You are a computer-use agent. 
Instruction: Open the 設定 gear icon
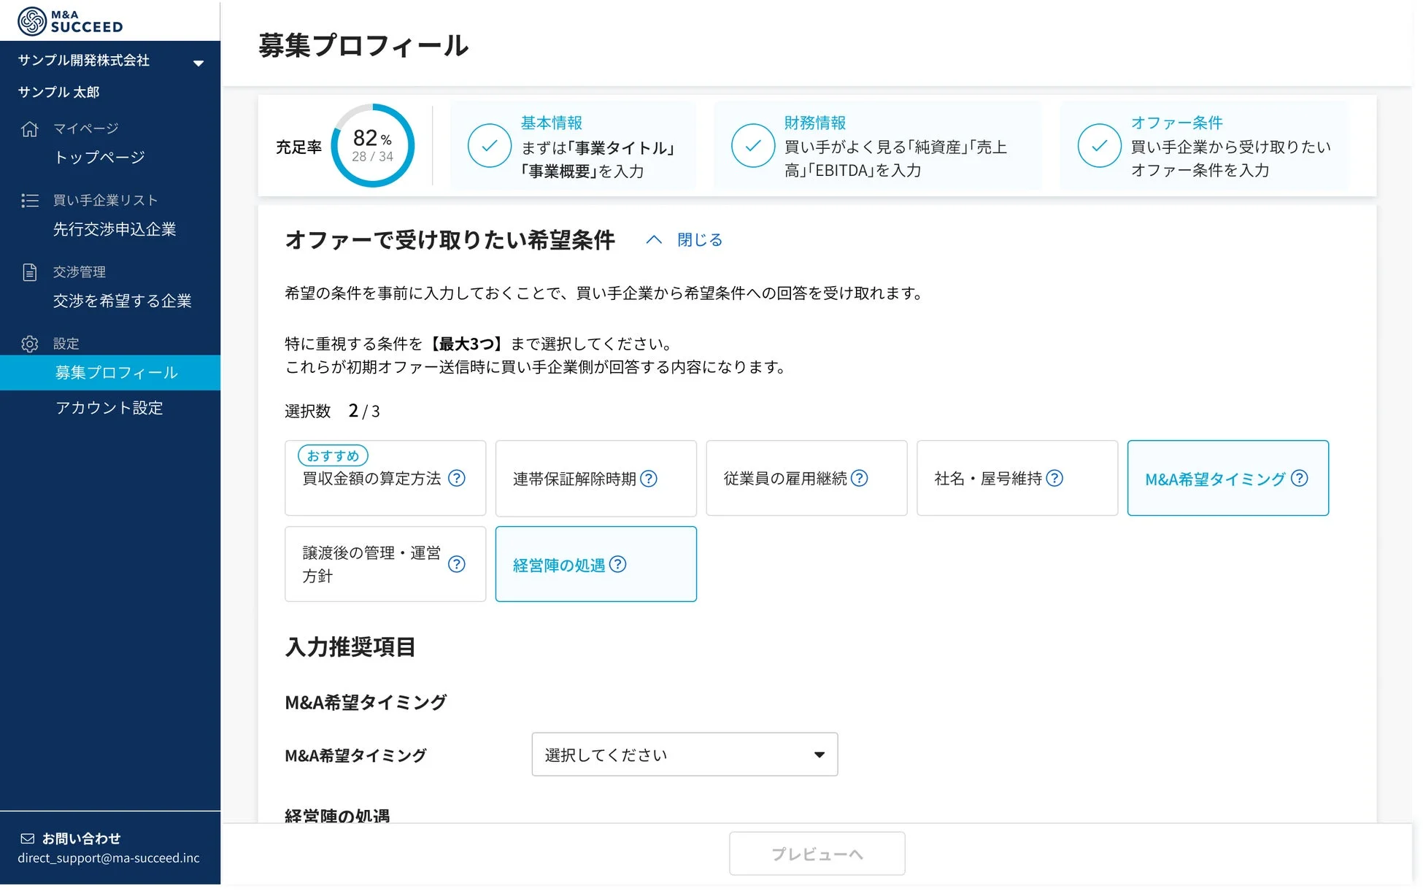tap(30, 343)
